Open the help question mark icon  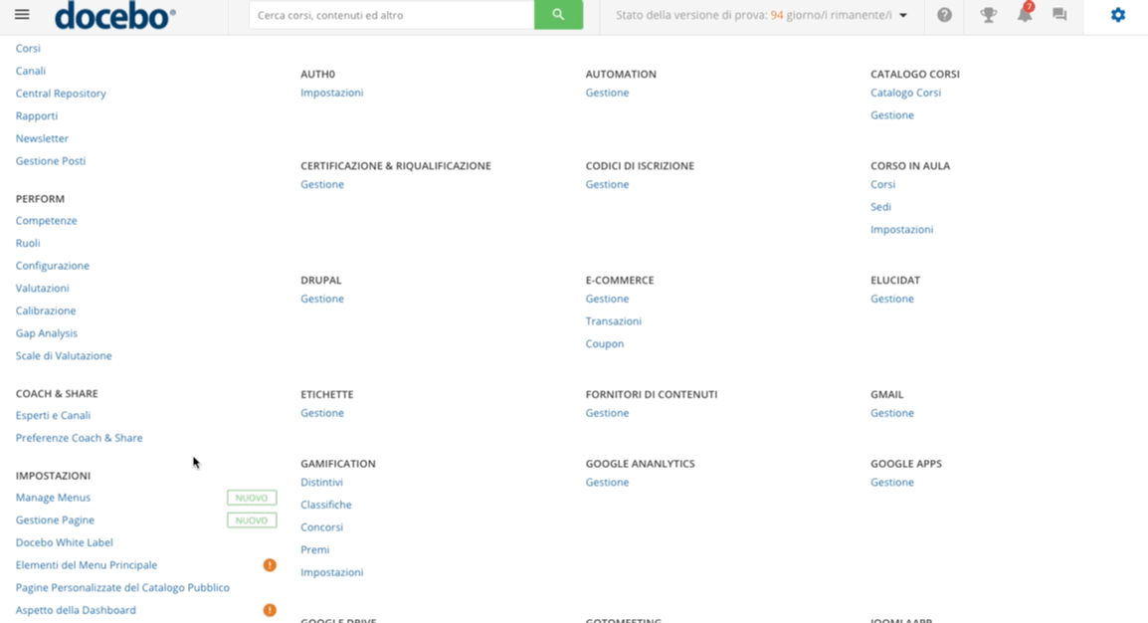click(944, 15)
